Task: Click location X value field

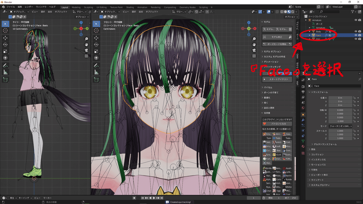Action: (340, 98)
